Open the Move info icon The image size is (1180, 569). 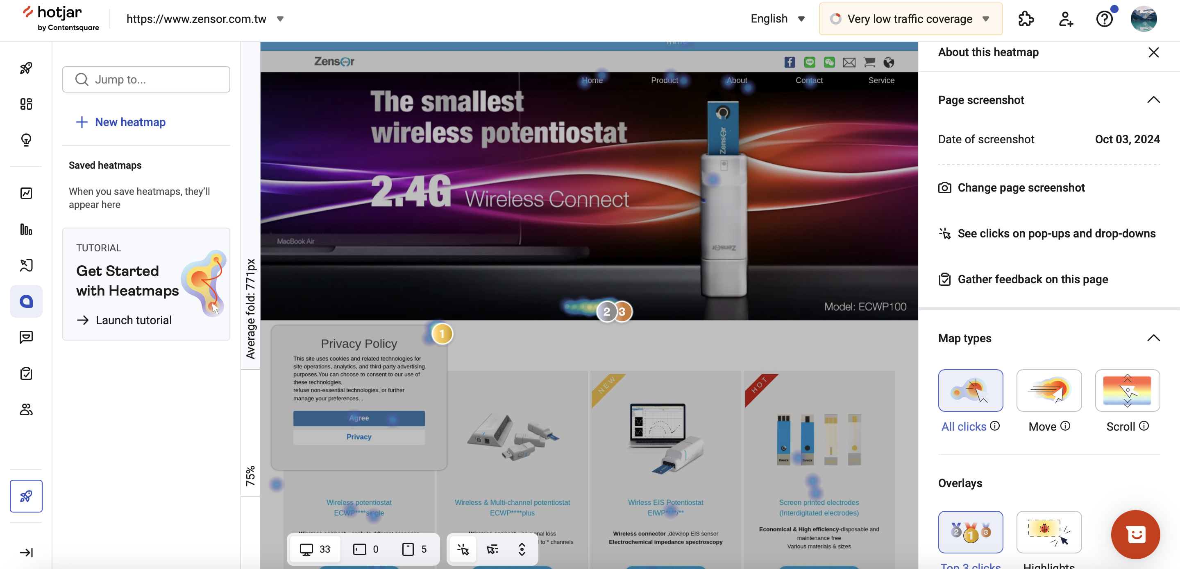point(1065,426)
